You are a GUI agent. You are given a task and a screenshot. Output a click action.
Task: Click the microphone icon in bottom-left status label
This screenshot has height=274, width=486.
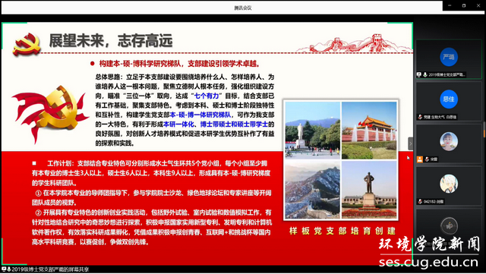tap(8, 269)
